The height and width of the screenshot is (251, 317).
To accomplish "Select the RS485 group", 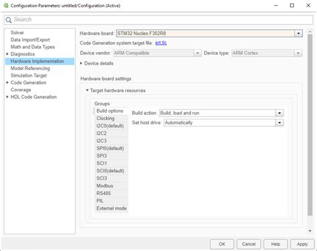I will pyautogui.click(x=112, y=194).
